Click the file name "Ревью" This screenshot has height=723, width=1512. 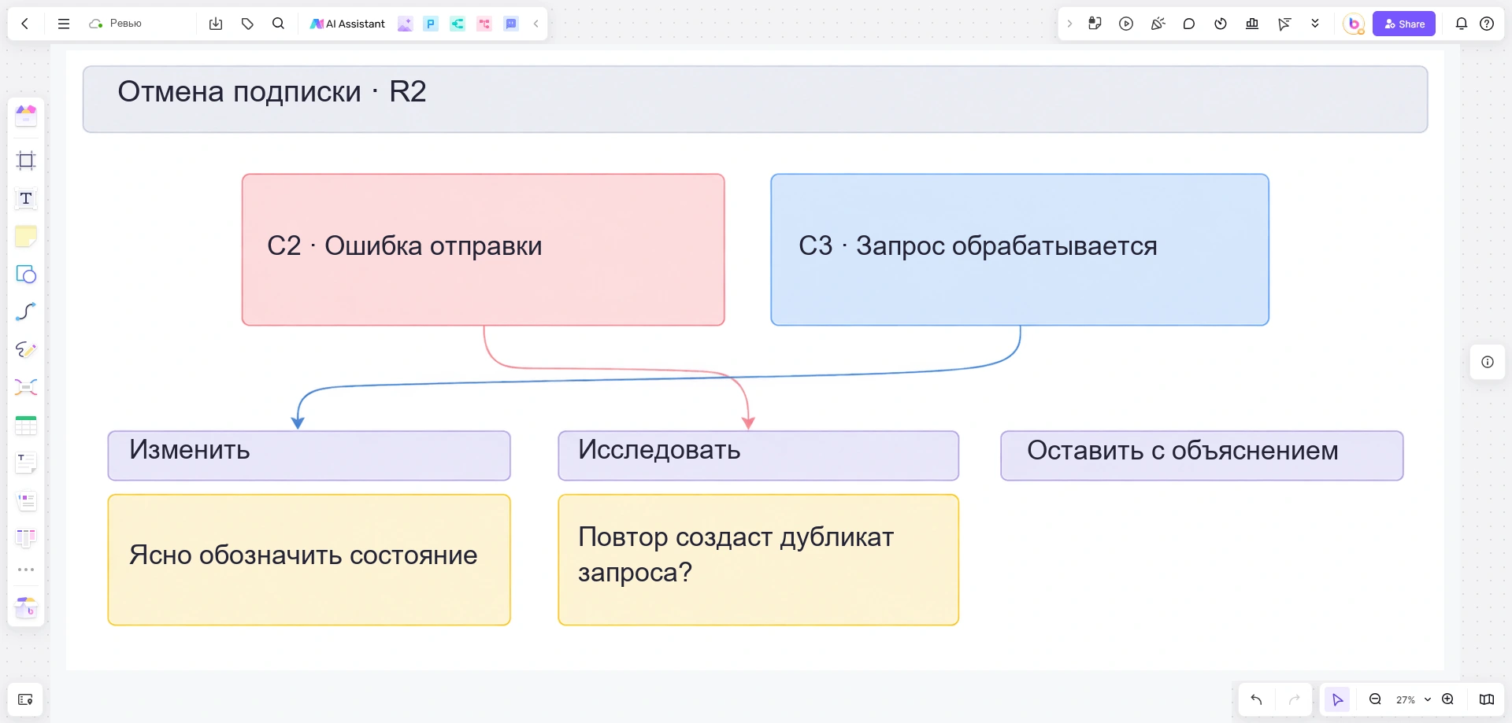pyautogui.click(x=126, y=24)
